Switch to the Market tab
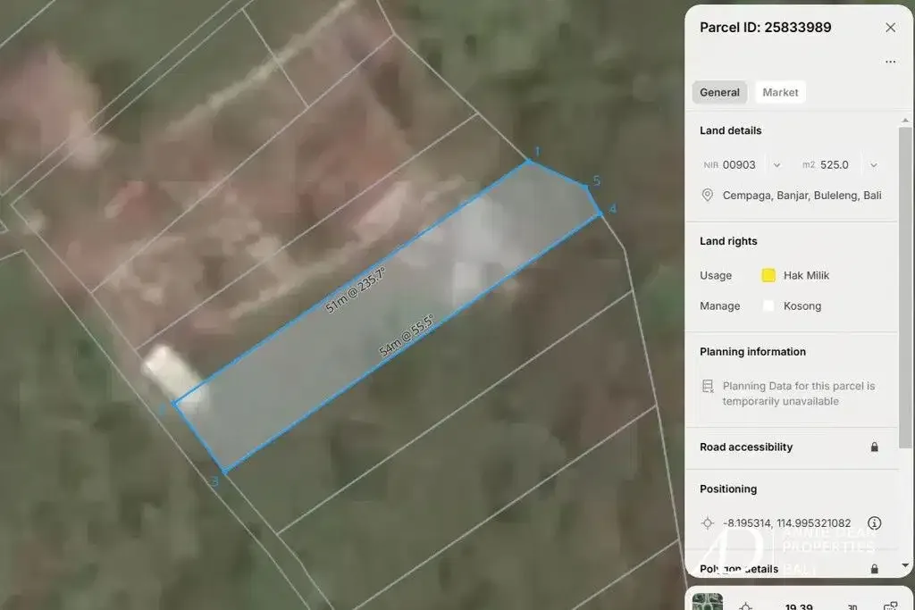Viewport: 915px width, 610px height. [780, 92]
